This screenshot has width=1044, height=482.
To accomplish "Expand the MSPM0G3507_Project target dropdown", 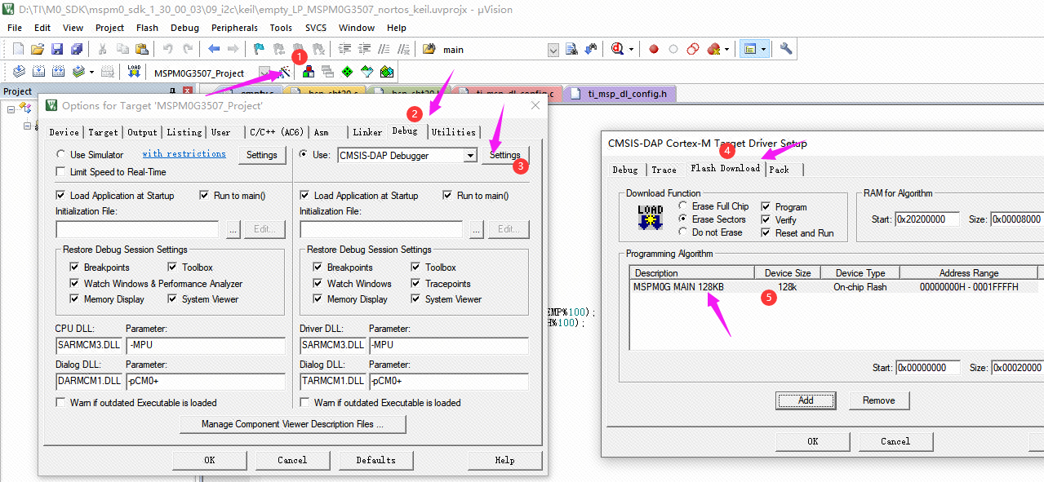I will 264,73.
